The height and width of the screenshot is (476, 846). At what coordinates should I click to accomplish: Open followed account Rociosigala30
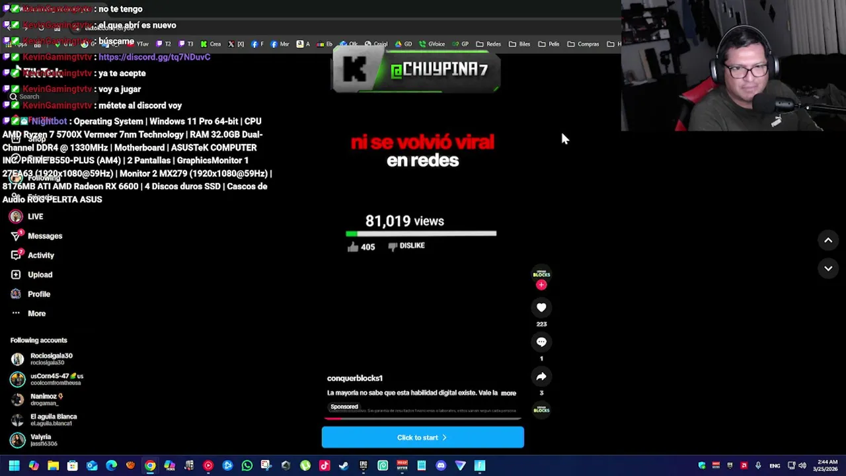pos(42,359)
